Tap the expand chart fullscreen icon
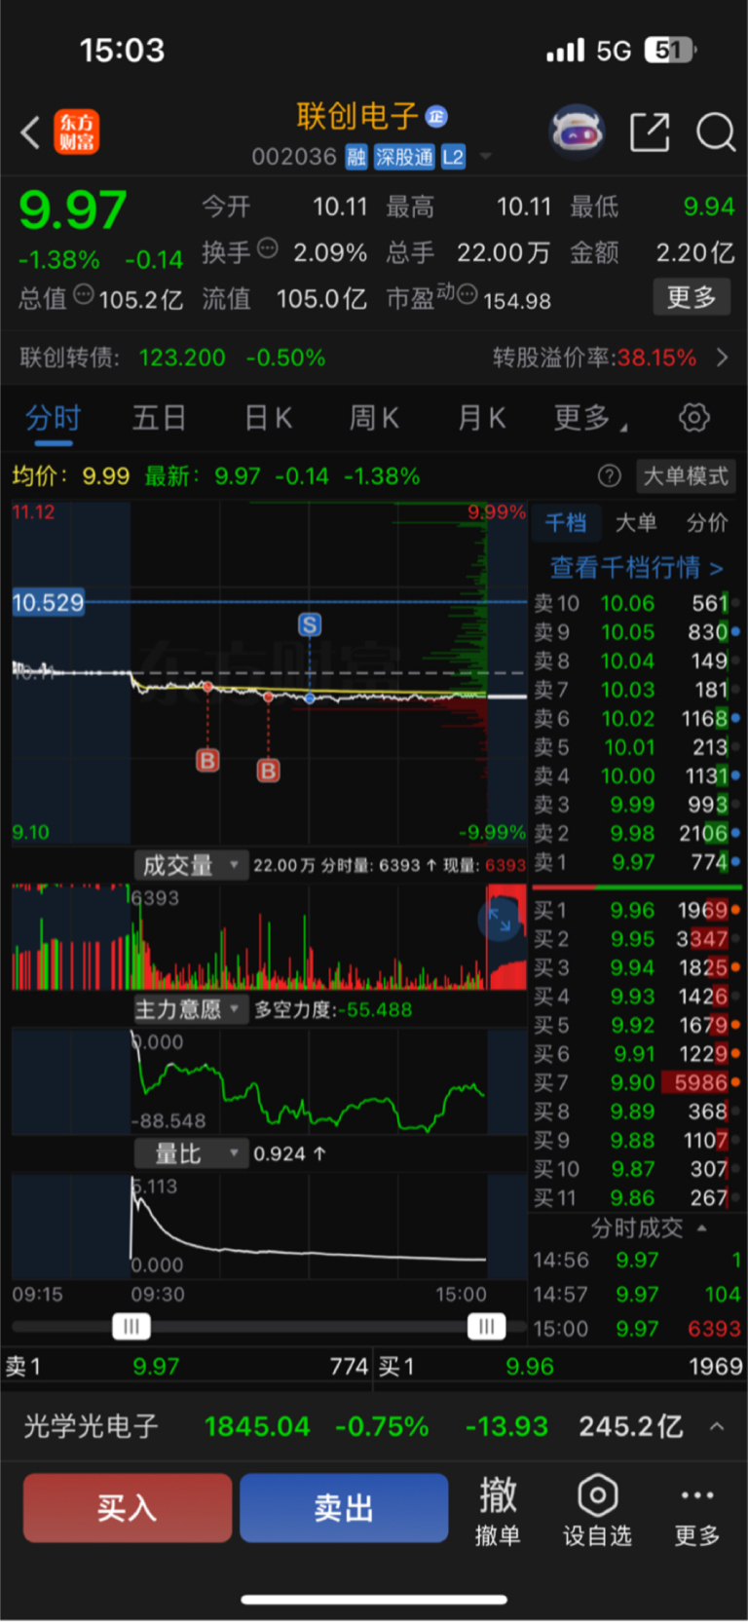748x1622 pixels. (x=501, y=919)
